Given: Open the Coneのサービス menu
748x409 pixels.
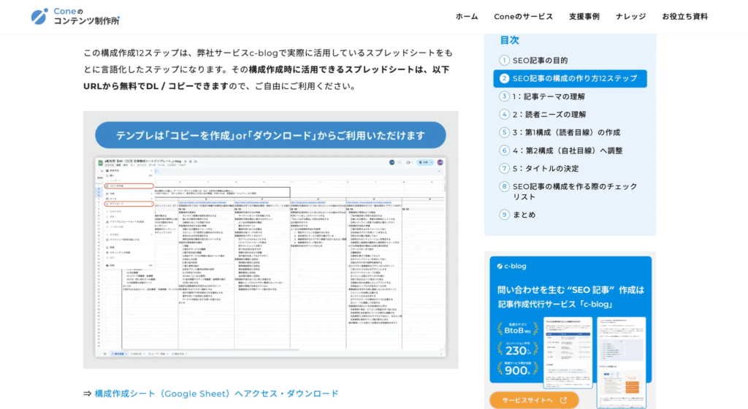Looking at the screenshot, I should 523,17.
